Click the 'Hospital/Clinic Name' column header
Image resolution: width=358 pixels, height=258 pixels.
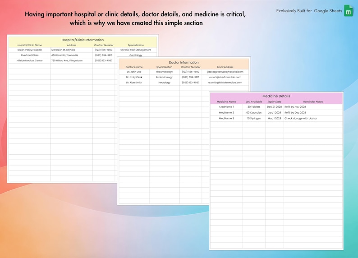pyautogui.click(x=30, y=45)
